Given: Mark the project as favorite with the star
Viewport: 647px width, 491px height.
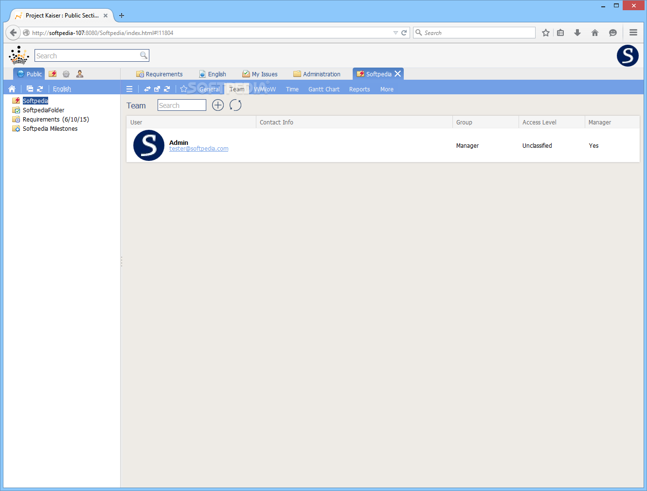Looking at the screenshot, I should click(184, 89).
